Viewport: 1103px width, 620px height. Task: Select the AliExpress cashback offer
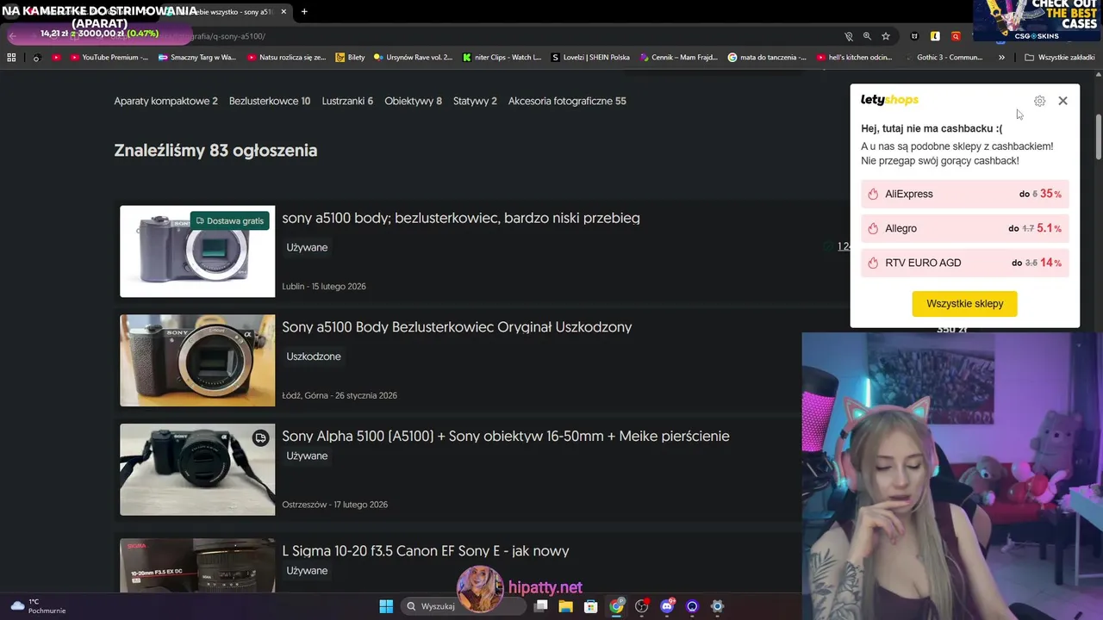tap(964, 194)
